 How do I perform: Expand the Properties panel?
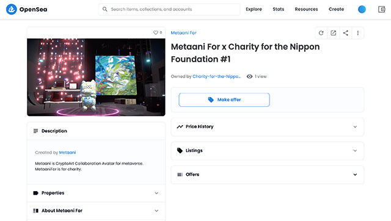point(96,193)
